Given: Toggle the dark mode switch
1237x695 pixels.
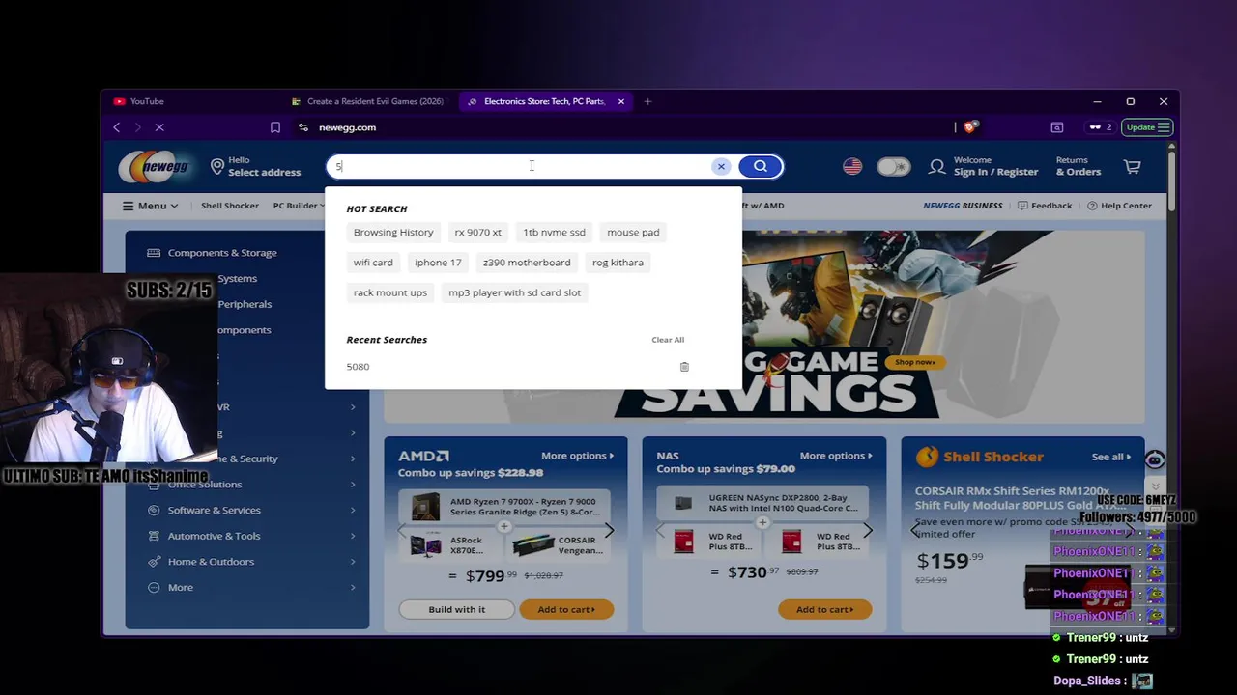Looking at the screenshot, I should tap(894, 166).
